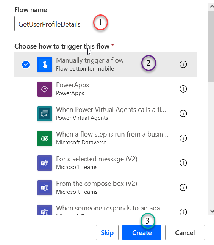Select Teams icon for a selected message
The image size is (214, 245).
pos(45,163)
